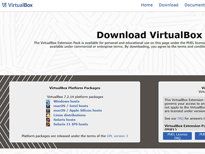
Task: Download the Windows hosts package
Action: pos(66,102)
